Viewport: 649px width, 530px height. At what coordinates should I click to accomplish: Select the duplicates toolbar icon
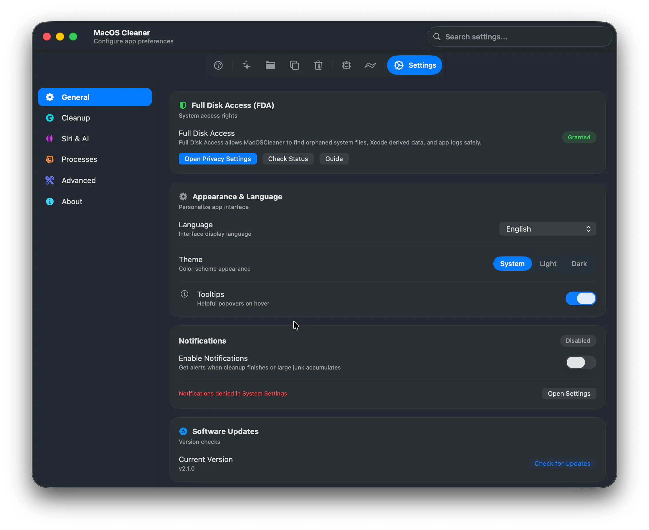[295, 65]
